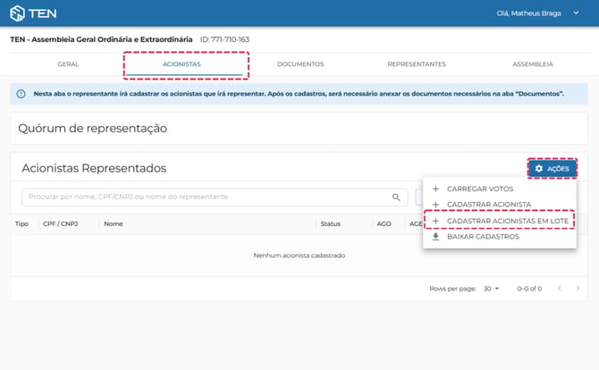This screenshot has width=599, height=370.
Task: Click the search magnifier icon
Action: tap(396, 197)
